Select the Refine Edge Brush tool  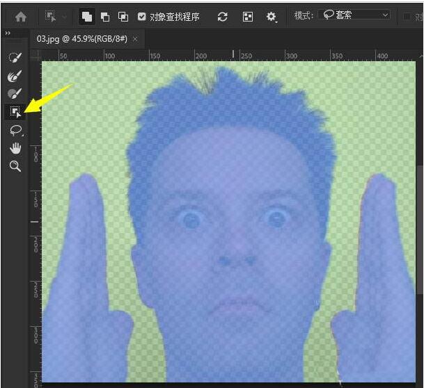coord(15,75)
